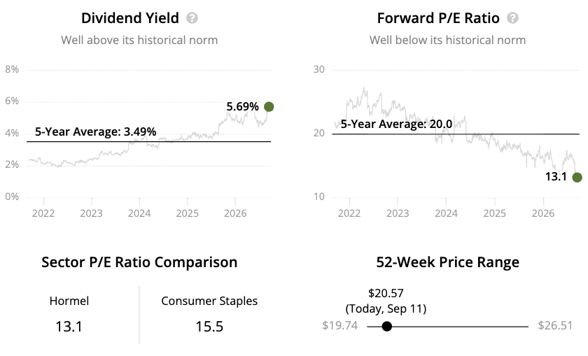Click the Dividend Yield title

(130, 18)
